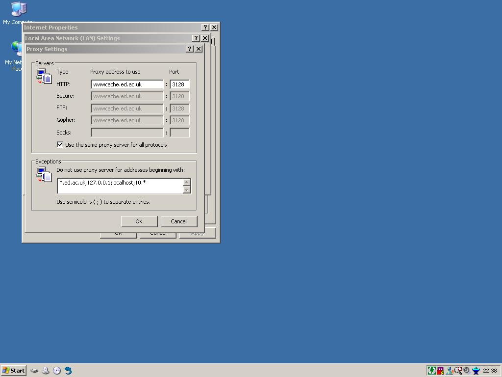Click the Secure port field
502x377 pixels.
click(179, 96)
